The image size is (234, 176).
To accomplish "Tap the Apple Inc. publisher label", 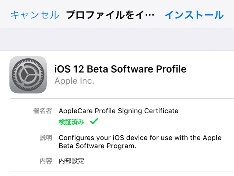I will [x=74, y=81].
